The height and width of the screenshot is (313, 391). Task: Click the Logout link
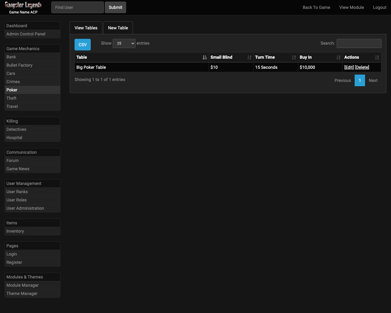click(x=379, y=7)
